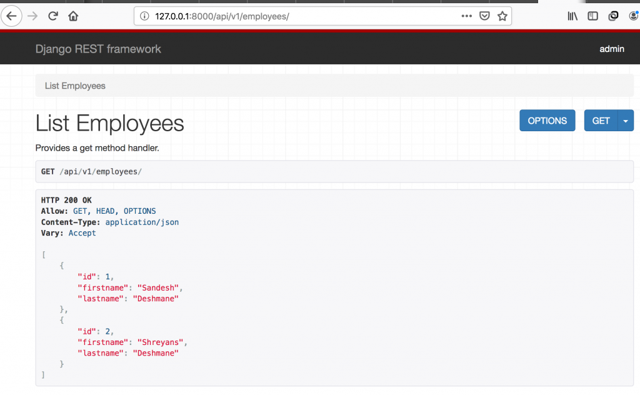Reload the current page

52,16
